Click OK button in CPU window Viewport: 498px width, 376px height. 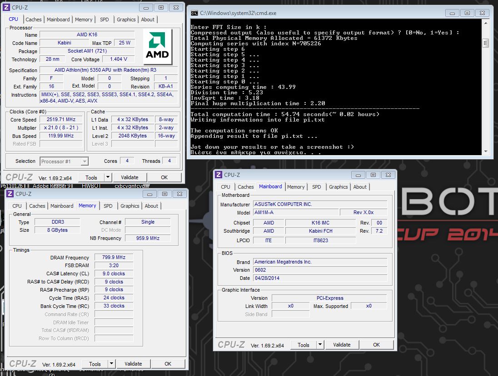(x=164, y=177)
